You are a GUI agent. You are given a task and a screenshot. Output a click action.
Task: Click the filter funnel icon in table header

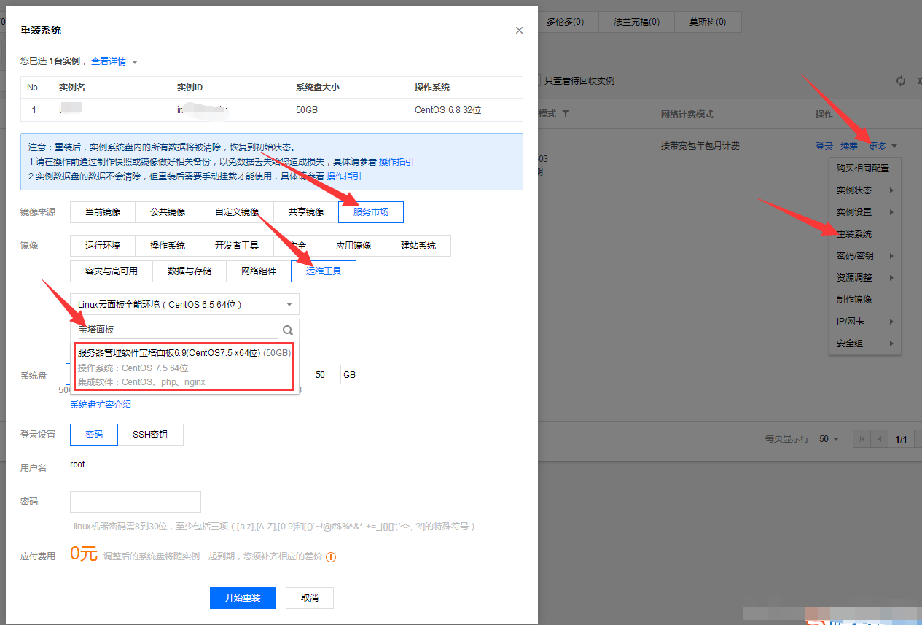[565, 114]
